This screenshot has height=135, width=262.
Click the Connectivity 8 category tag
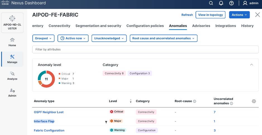(114, 73)
